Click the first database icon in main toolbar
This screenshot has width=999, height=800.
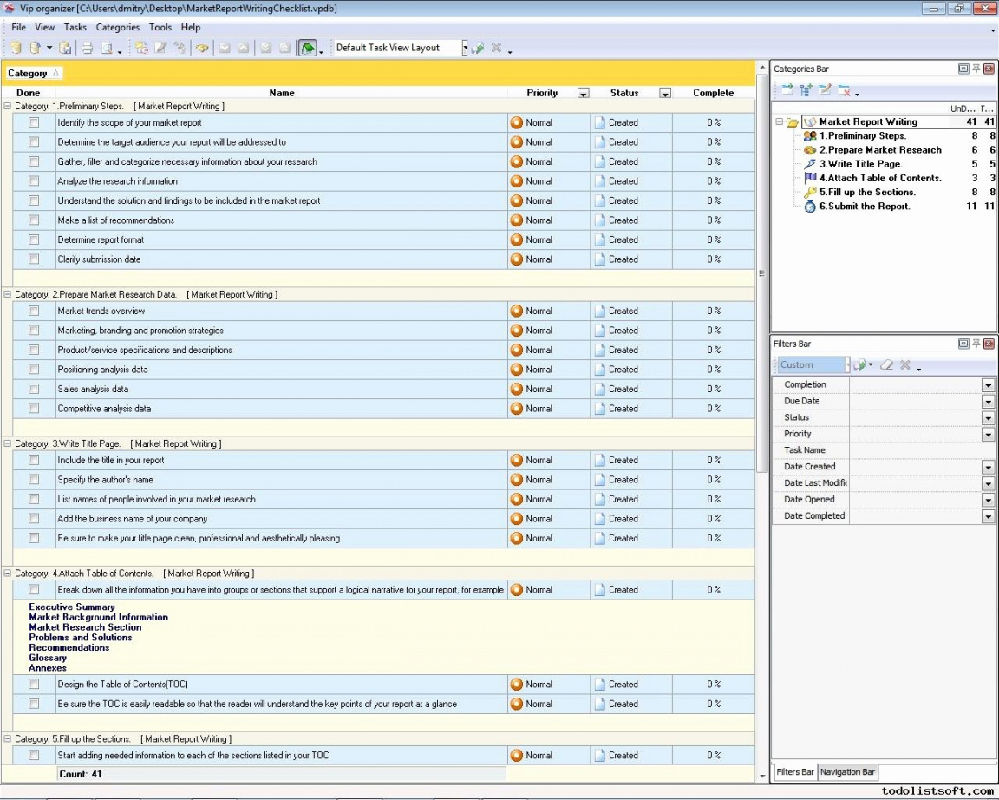pos(16,49)
